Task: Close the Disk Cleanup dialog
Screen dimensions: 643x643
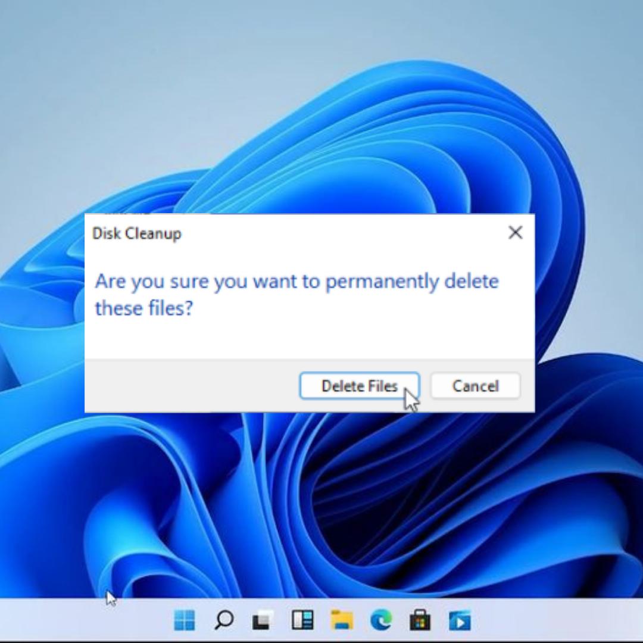Action: [x=515, y=233]
